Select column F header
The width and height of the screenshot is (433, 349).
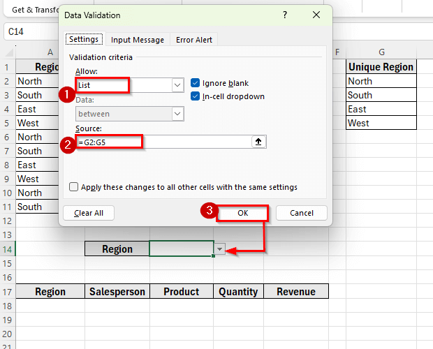point(337,52)
